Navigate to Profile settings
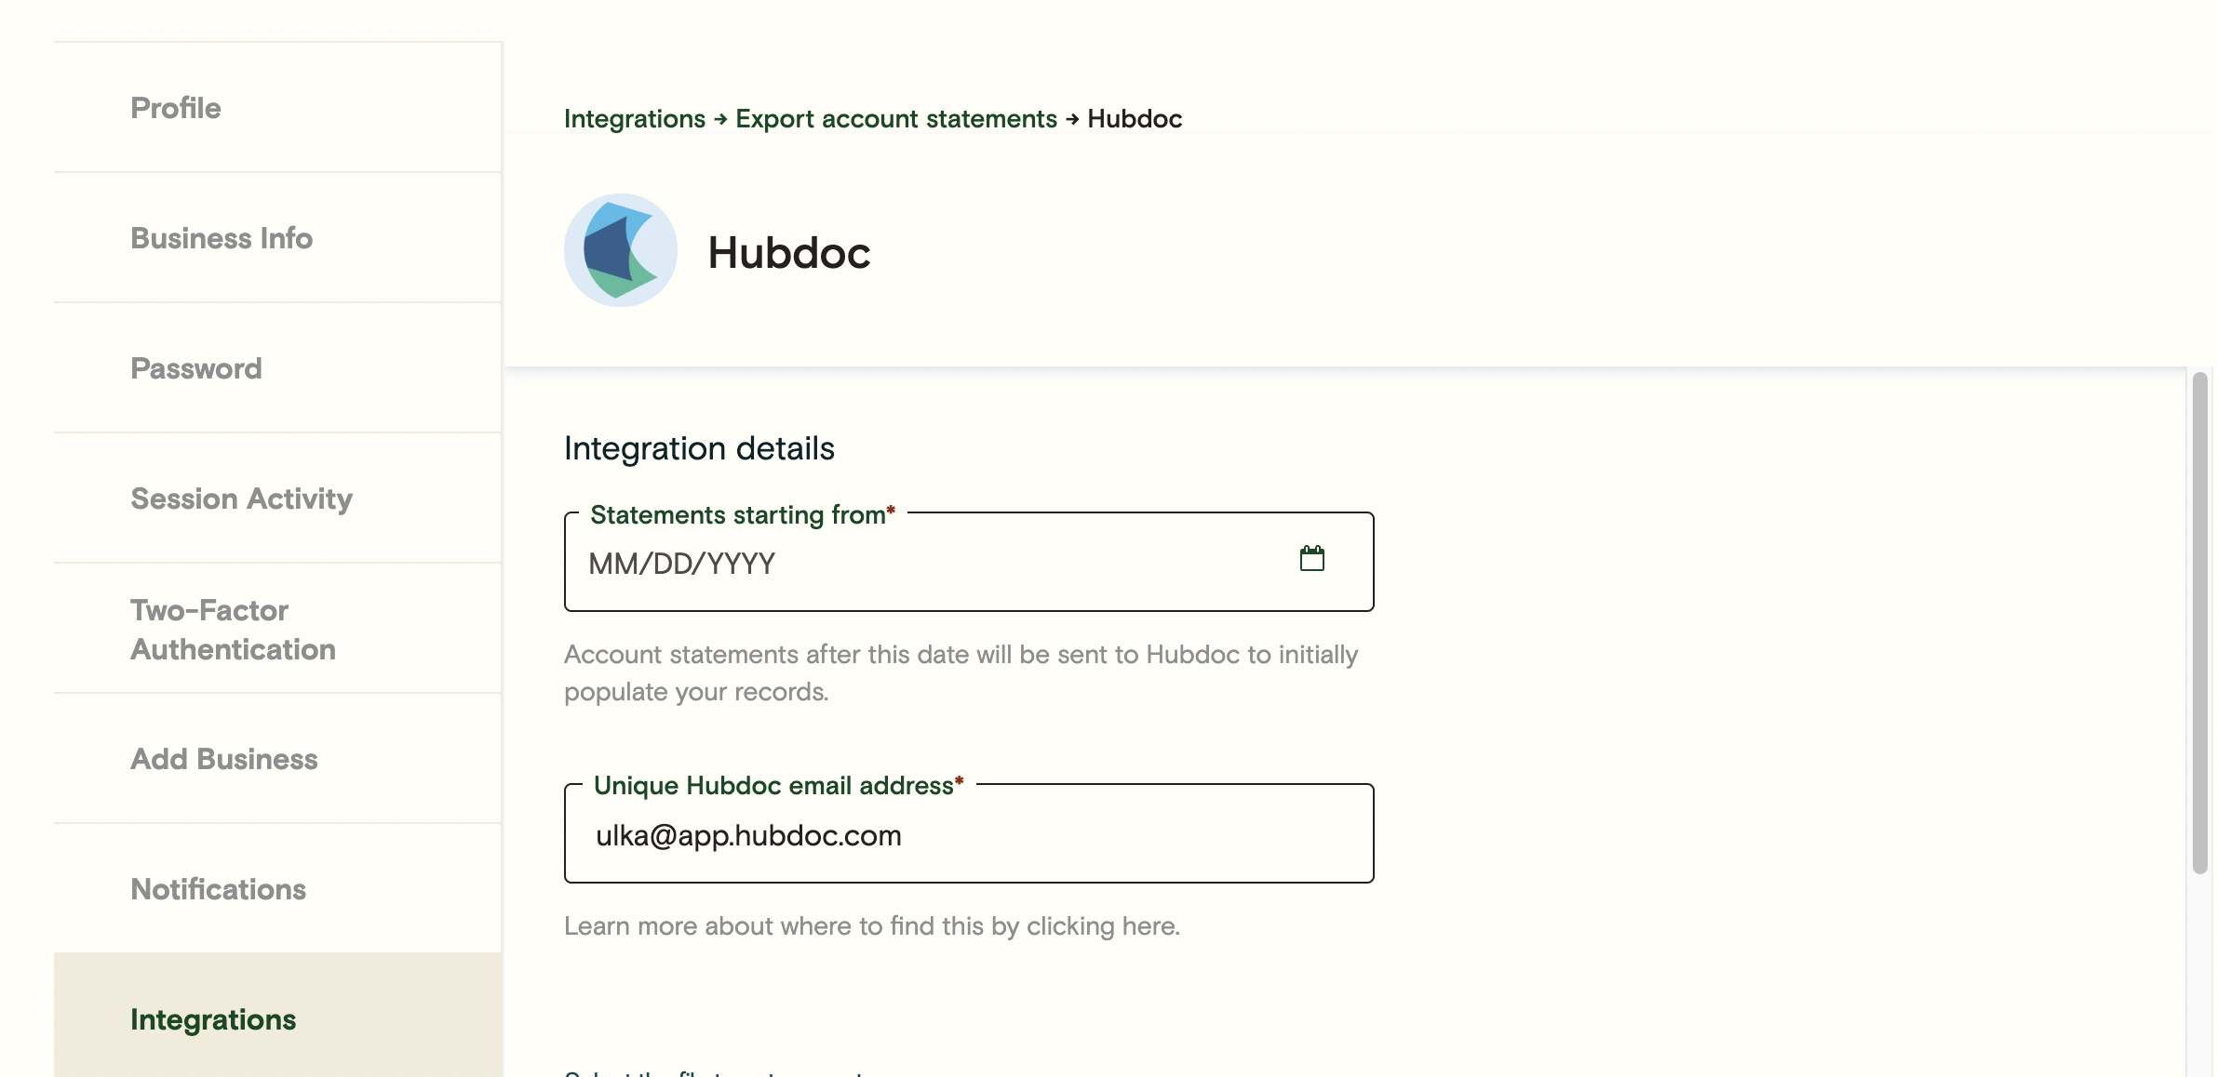 pyautogui.click(x=175, y=108)
